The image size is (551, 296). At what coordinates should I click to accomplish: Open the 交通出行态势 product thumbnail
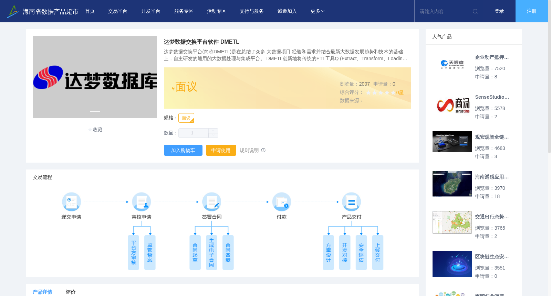click(452, 222)
